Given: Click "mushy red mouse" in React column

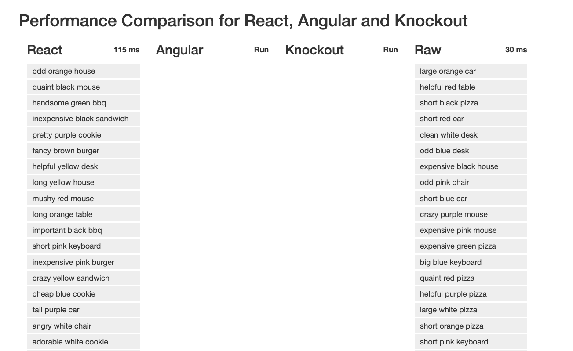Looking at the screenshot, I should (x=83, y=199).
